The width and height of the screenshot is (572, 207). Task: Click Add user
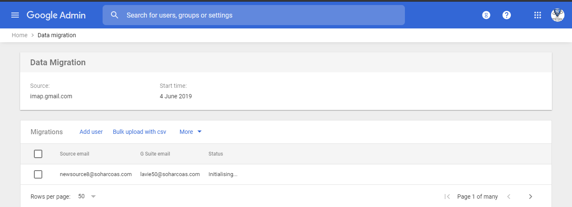click(x=91, y=132)
